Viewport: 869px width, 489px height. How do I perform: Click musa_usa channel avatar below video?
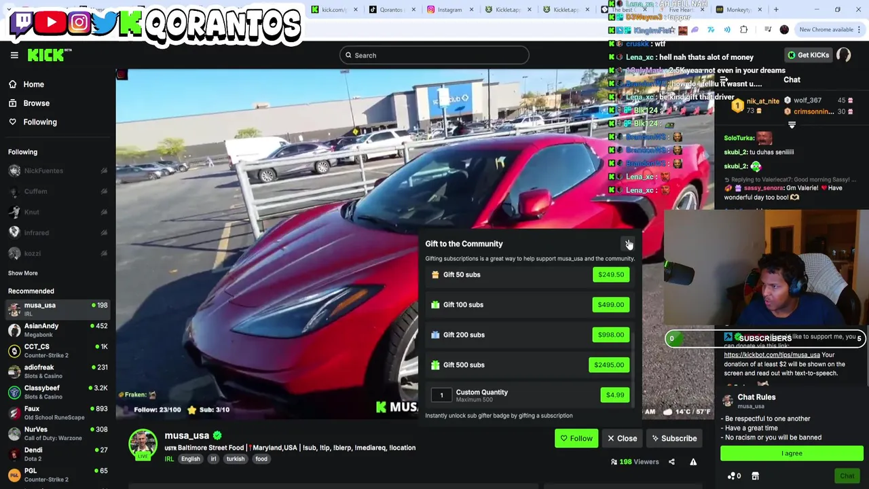[143, 443]
